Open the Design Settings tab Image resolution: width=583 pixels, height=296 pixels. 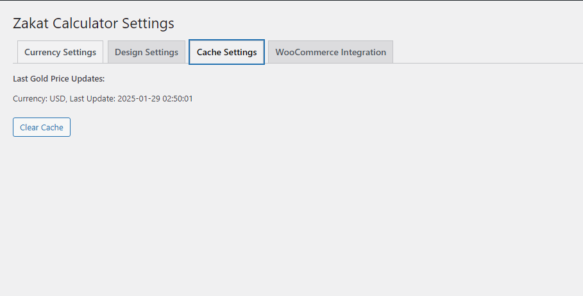tap(146, 52)
